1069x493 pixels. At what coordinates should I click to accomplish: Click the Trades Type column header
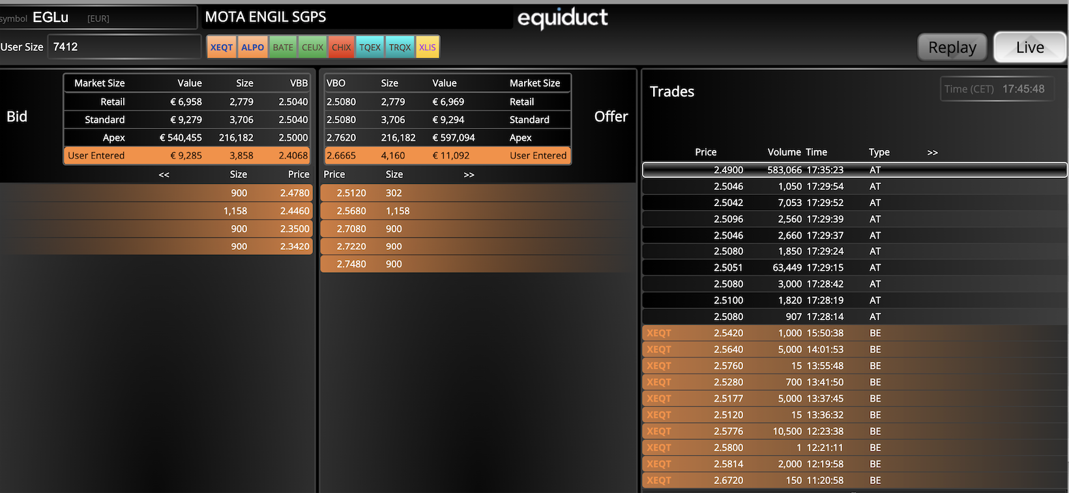pos(879,152)
